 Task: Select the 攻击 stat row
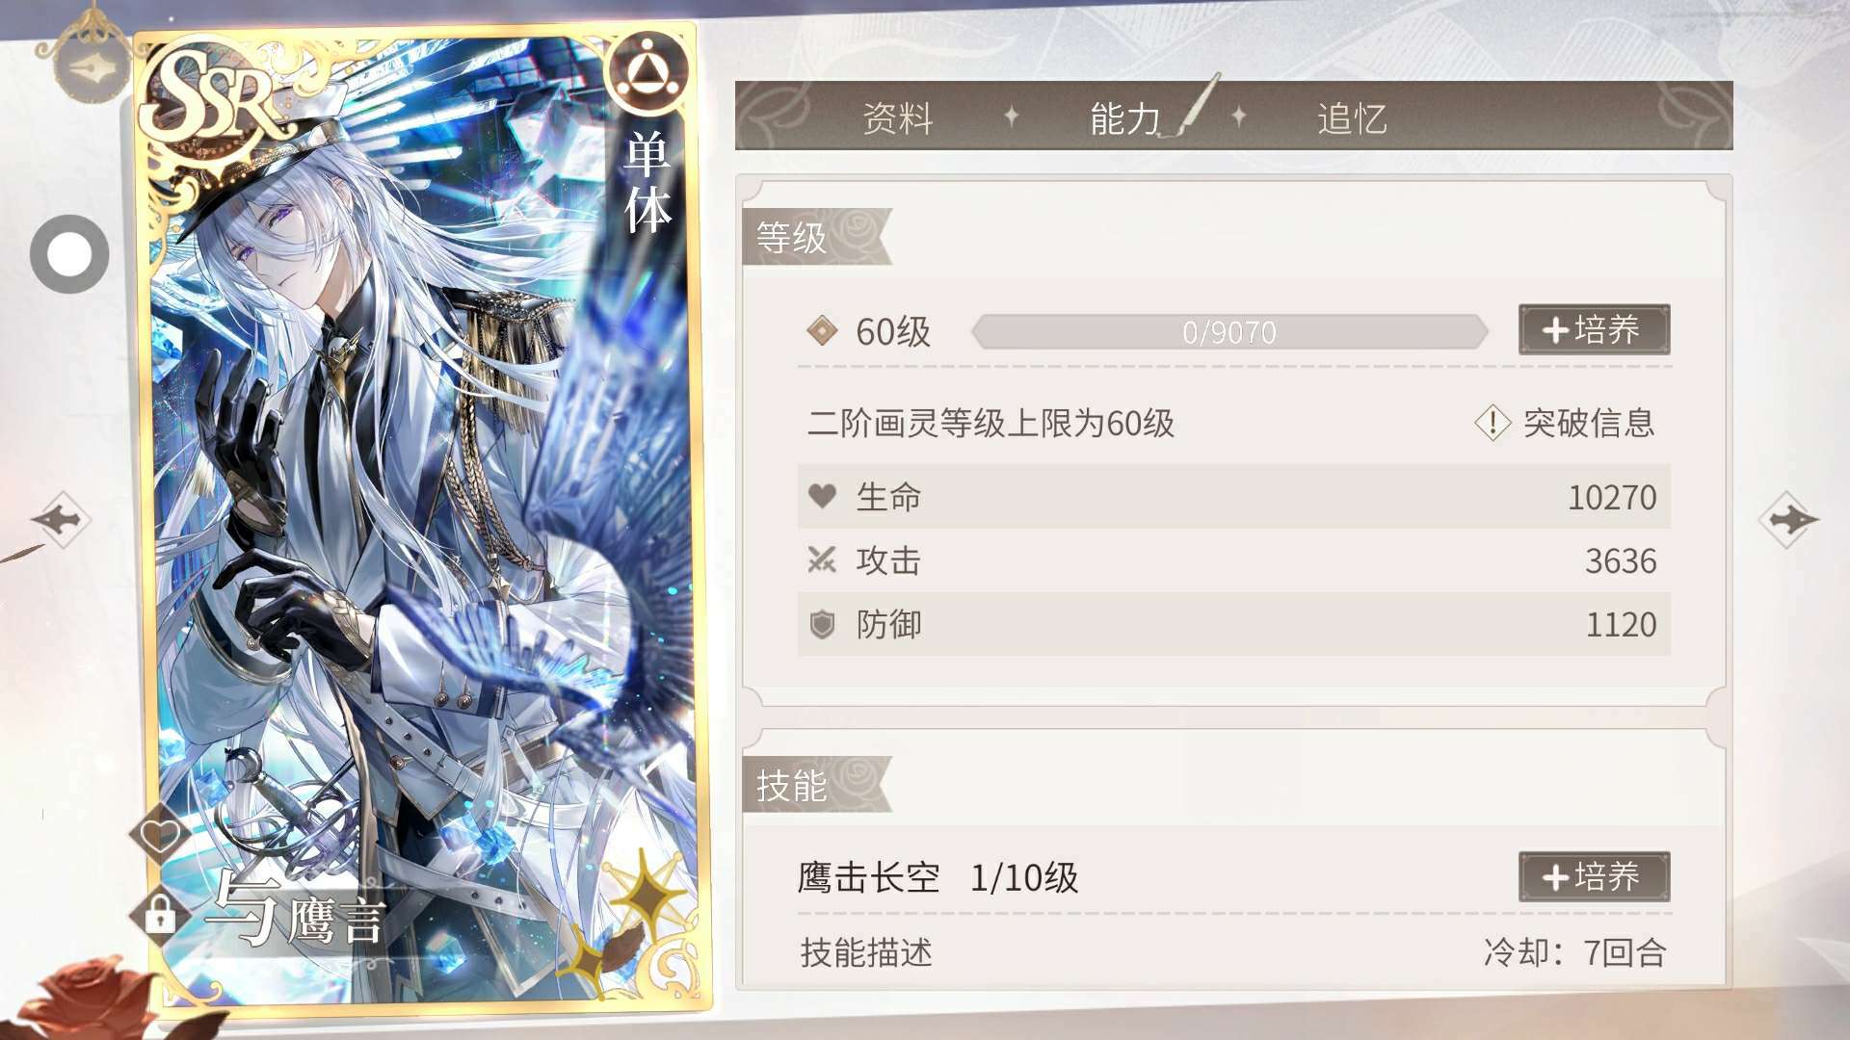coord(1233,560)
